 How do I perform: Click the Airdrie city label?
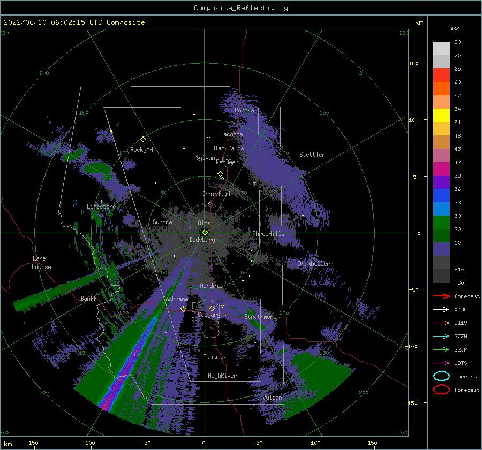pos(211,286)
